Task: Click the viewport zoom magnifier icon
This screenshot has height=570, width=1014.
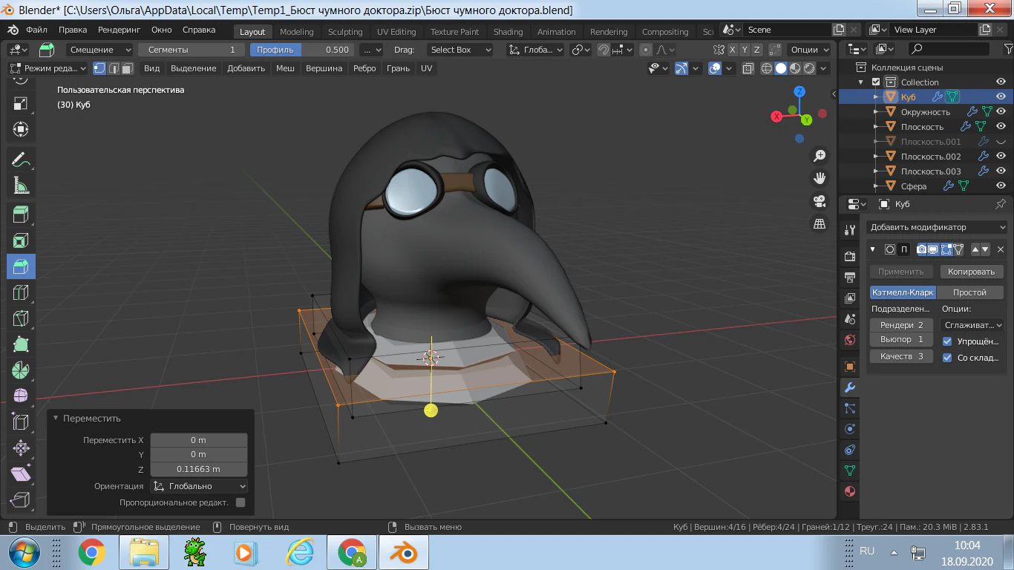Action: [x=820, y=156]
